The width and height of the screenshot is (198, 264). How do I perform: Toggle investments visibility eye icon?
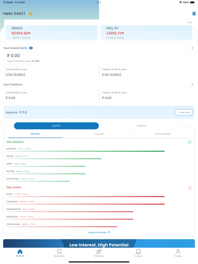click(x=31, y=48)
